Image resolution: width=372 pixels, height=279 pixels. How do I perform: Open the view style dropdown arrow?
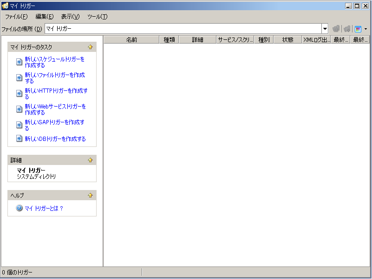point(366,29)
